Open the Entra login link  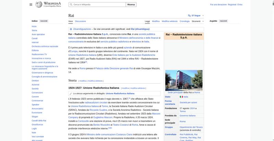pyautogui.click(x=240, y=4)
